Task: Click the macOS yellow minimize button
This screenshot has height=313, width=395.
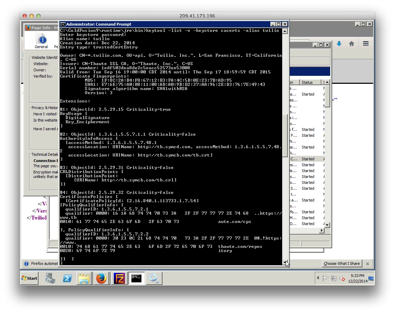Action: (32, 16)
